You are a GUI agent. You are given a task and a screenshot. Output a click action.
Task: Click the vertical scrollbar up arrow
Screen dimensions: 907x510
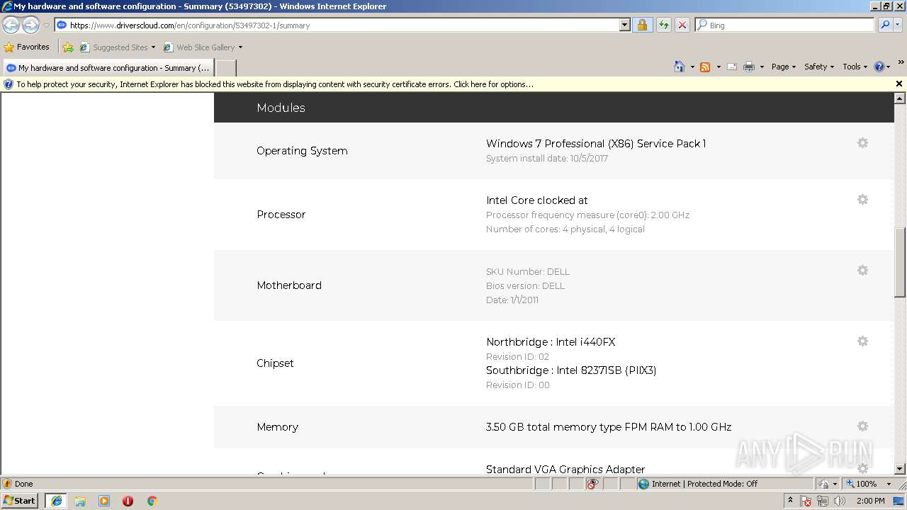click(900, 98)
